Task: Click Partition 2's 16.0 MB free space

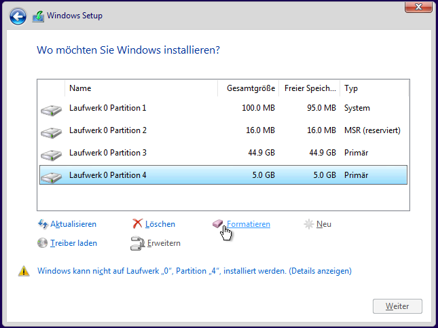Action: 321,130
